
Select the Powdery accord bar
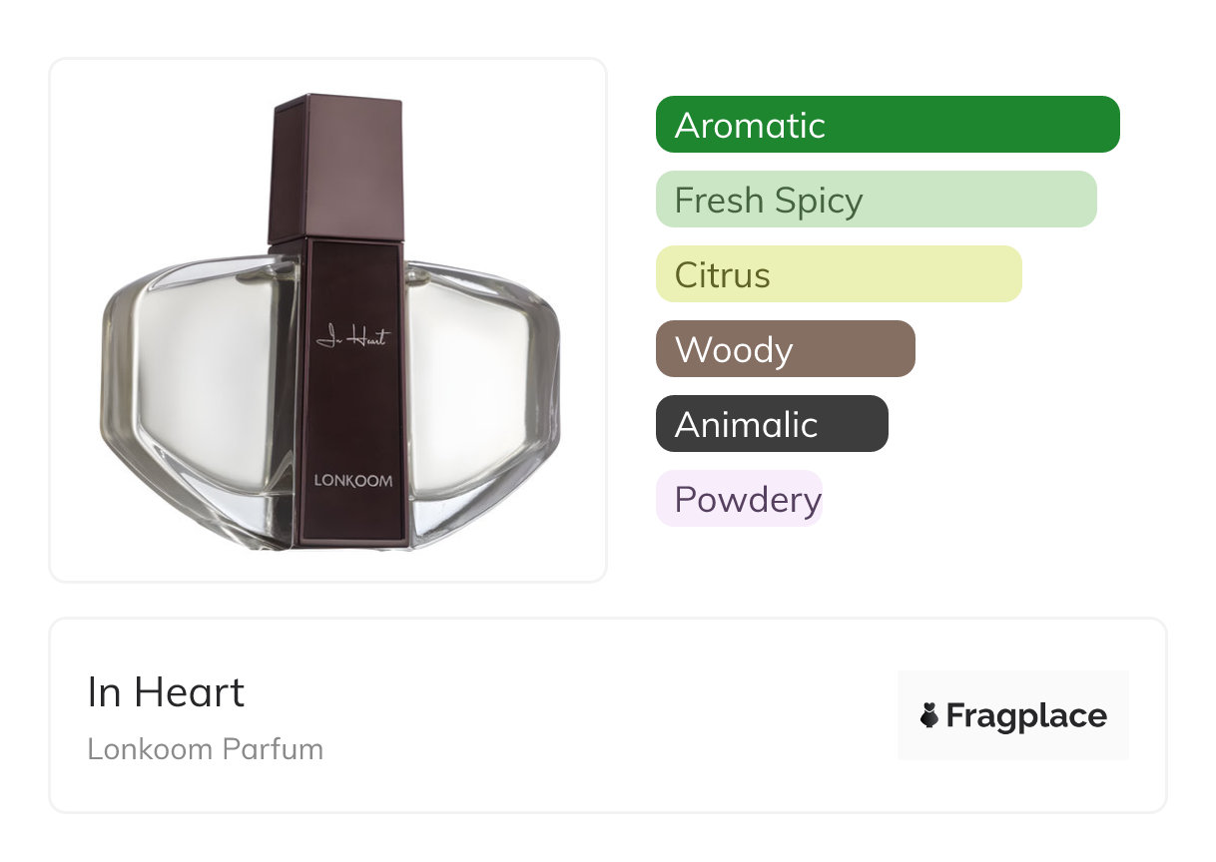click(739, 499)
